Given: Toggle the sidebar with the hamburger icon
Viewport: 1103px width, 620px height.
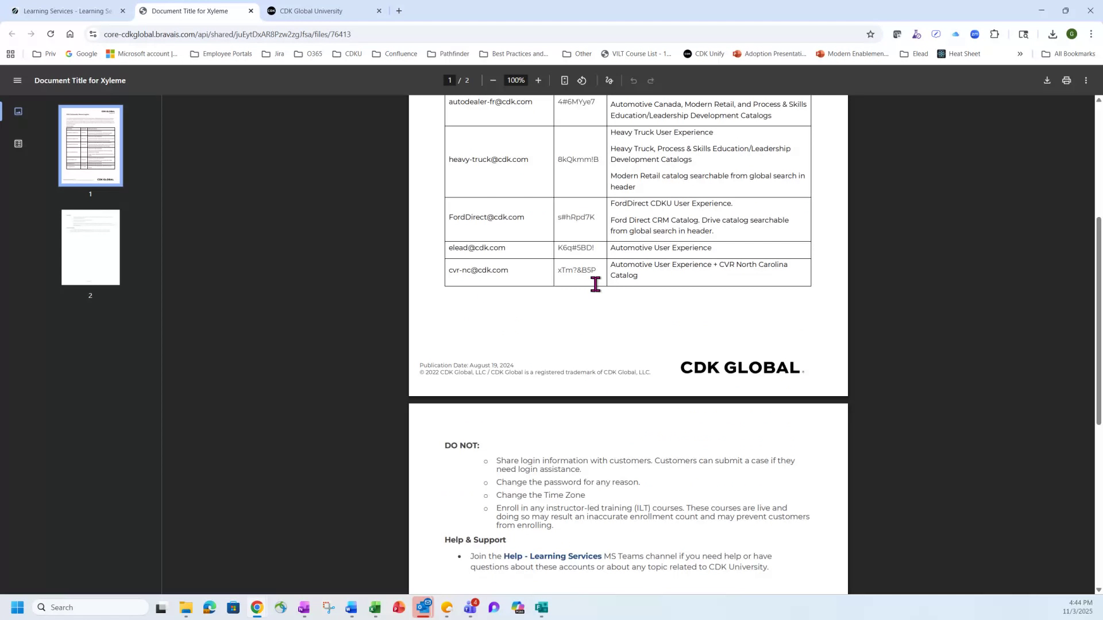Looking at the screenshot, I should pos(17,80).
